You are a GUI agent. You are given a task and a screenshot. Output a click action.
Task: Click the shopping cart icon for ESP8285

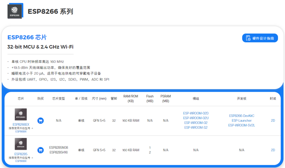point(41,150)
